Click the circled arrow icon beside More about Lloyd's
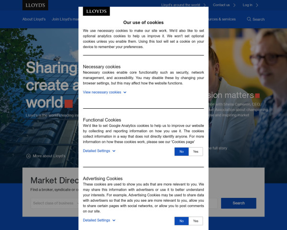The height and width of the screenshot is (230, 287). [28, 156]
